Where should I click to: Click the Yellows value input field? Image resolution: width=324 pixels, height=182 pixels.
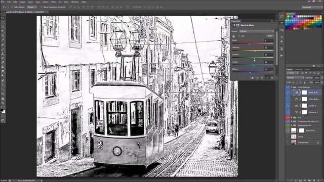269,48
